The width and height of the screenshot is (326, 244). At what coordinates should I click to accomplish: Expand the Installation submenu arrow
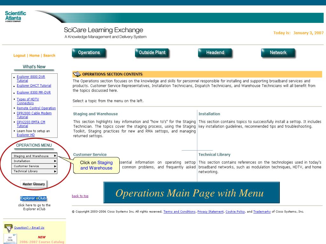[55, 161]
